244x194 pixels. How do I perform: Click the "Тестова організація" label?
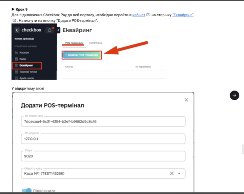pos(24,39)
